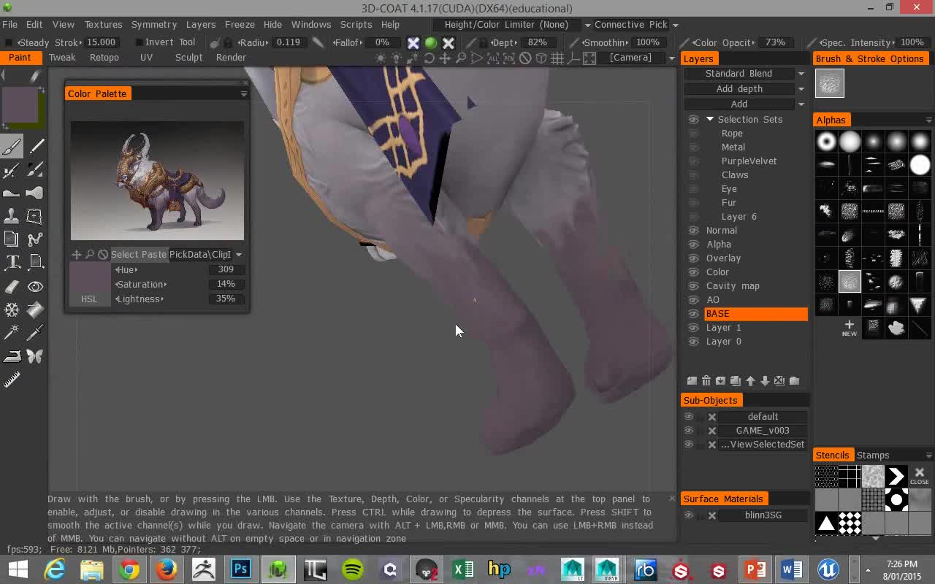Viewport: 935px width, 584px height.
Task: Open Connective Pick dropdown
Action: [x=636, y=25]
